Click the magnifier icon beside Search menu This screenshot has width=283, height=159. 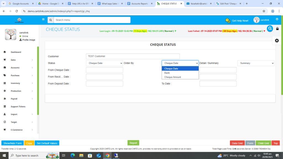click(x=51, y=20)
